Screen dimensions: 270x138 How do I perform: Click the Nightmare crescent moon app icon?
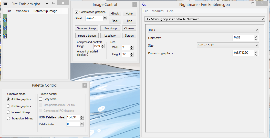coord(144,4)
